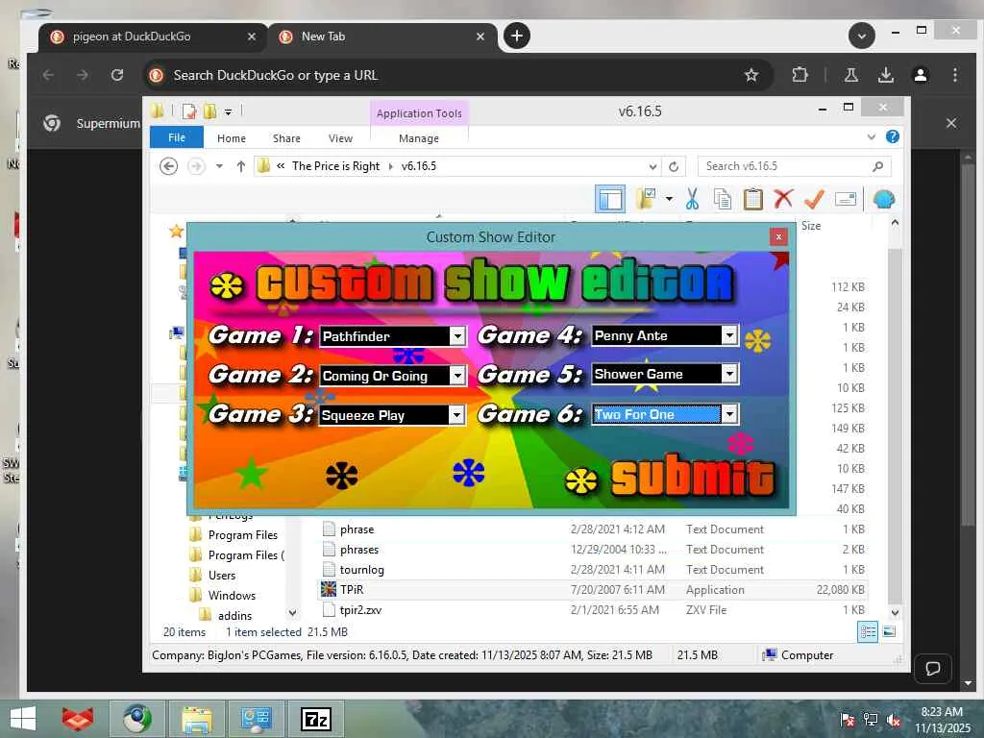Viewport: 984px width, 738px height.
Task: Go up one folder level in Explorer
Action: tap(241, 166)
